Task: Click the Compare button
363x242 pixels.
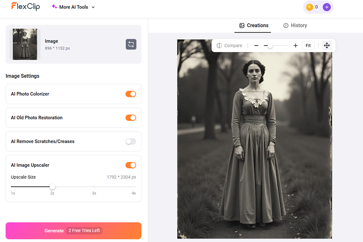Action: (x=230, y=46)
